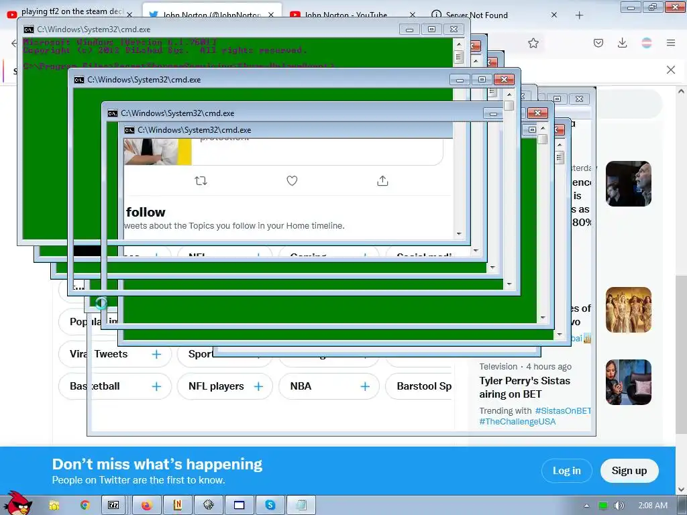The width and height of the screenshot is (687, 515).
Task: Go back with the browser back arrow
Action: coord(14,43)
